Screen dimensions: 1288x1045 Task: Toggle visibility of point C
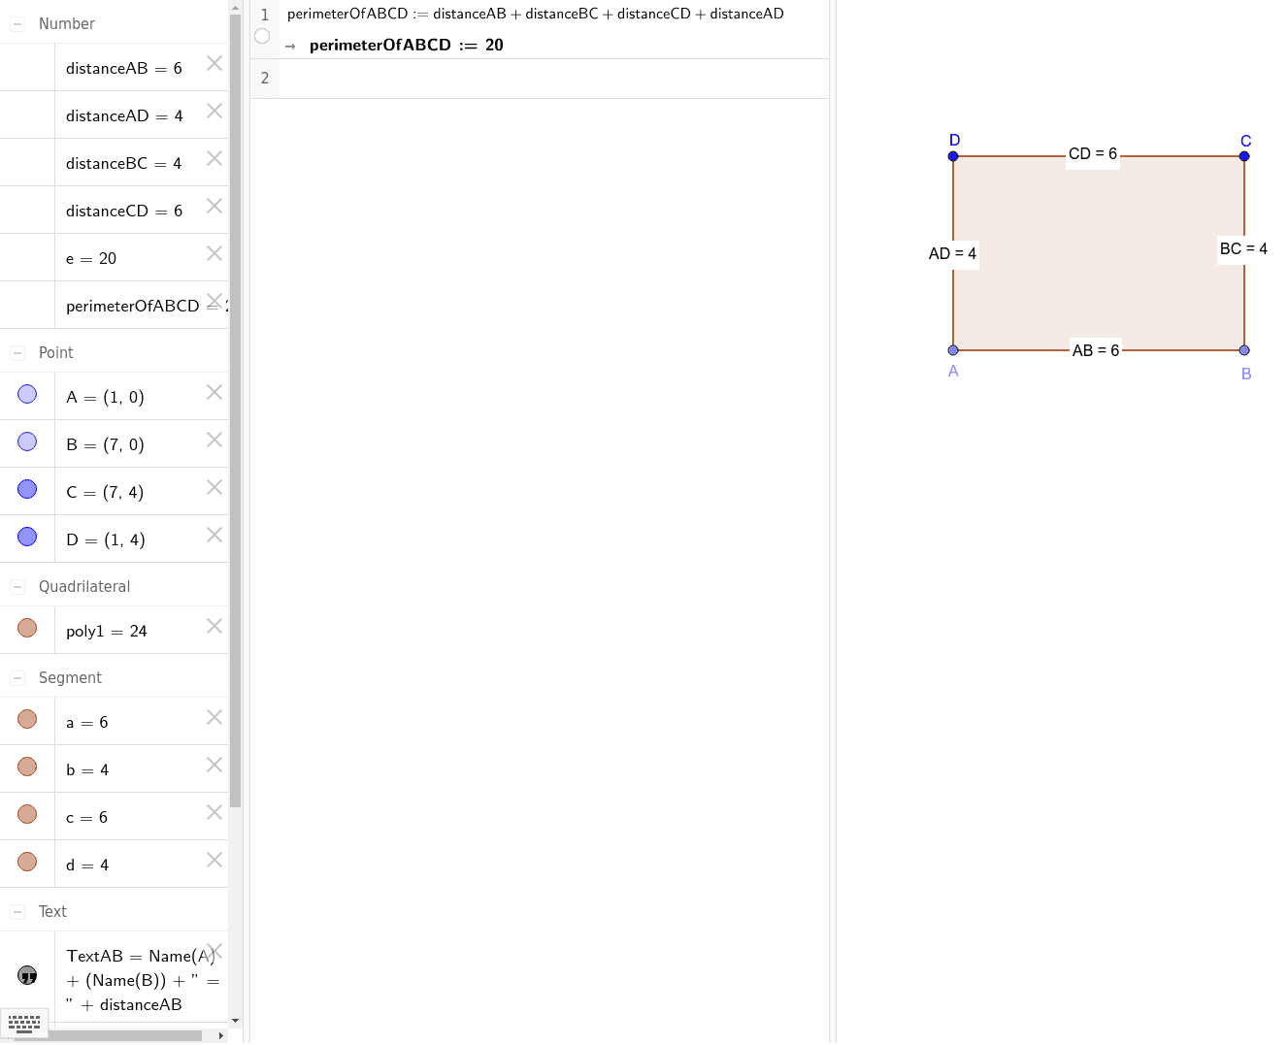(x=27, y=489)
